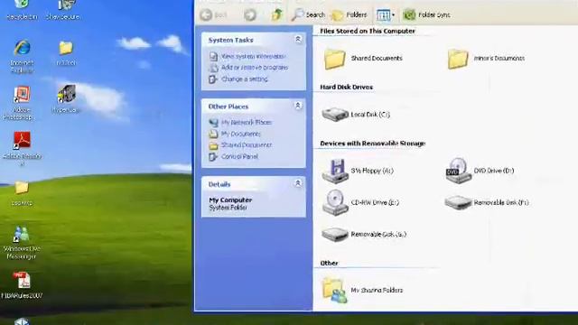Collapse the Other Places panel
Viewport: 578px width, 325px height.
click(x=298, y=106)
